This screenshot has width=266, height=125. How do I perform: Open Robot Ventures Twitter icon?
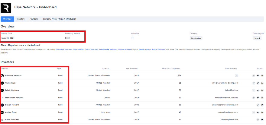[x=262, y=120]
